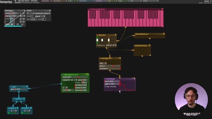Click the envelope high value slider
This screenshot has width=212, height=119.
(112, 84)
